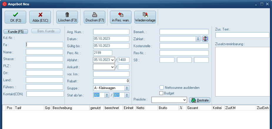Click into the Name input field

[44, 52]
